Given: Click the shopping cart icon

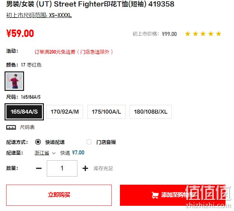Looking at the screenshot, I should (155, 195).
